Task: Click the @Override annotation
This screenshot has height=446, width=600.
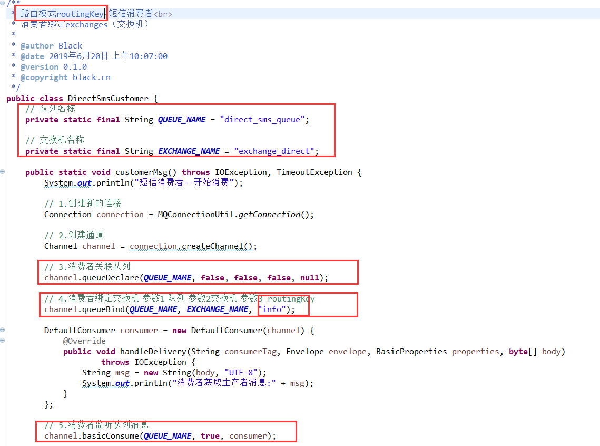Action: coord(84,341)
